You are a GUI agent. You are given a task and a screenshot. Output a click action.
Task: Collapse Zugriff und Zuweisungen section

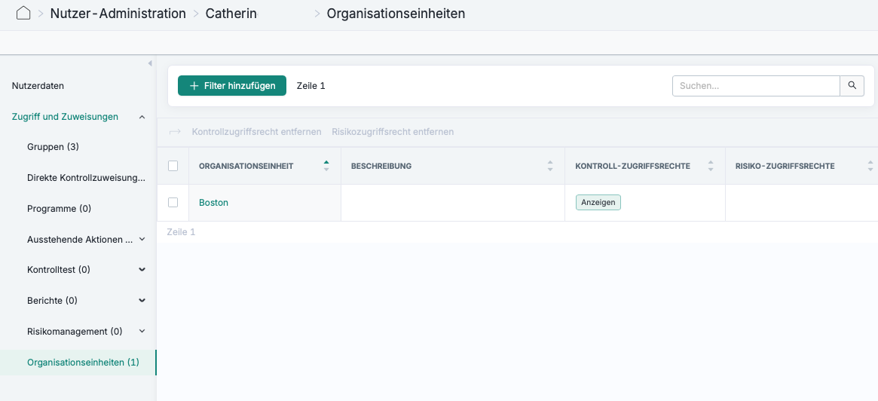click(x=142, y=117)
